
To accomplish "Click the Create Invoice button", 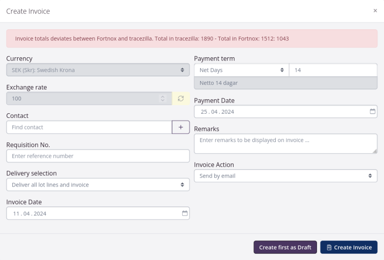I will point(348,247).
